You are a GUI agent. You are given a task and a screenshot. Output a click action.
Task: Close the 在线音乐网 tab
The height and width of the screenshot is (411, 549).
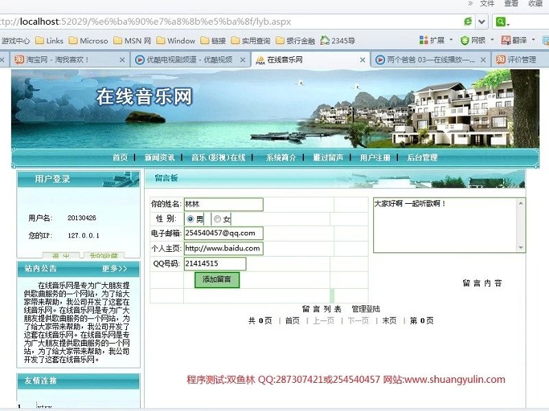click(363, 60)
